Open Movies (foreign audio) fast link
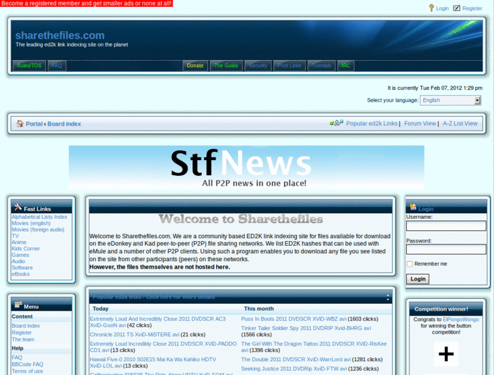Viewport: 500px width, 375px height. click(x=38, y=229)
